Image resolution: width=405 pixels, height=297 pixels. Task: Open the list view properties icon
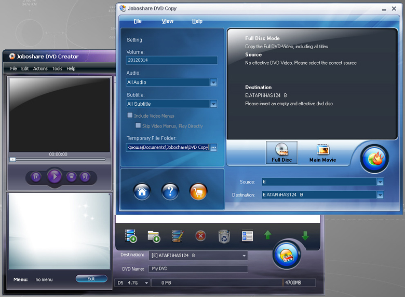click(x=247, y=236)
